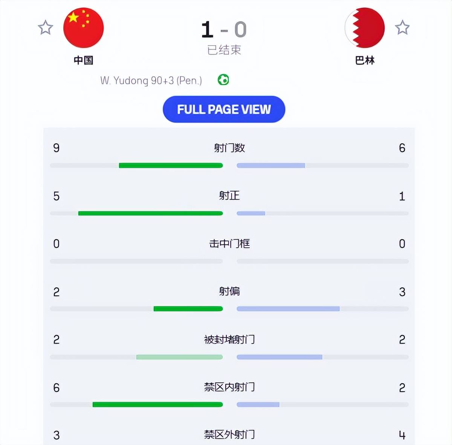Open W. Yudong goal scorer link
The image size is (452, 445).
(151, 80)
